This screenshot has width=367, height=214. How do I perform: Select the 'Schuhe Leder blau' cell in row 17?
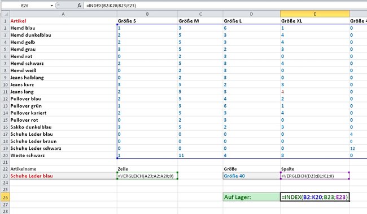coord(63,134)
